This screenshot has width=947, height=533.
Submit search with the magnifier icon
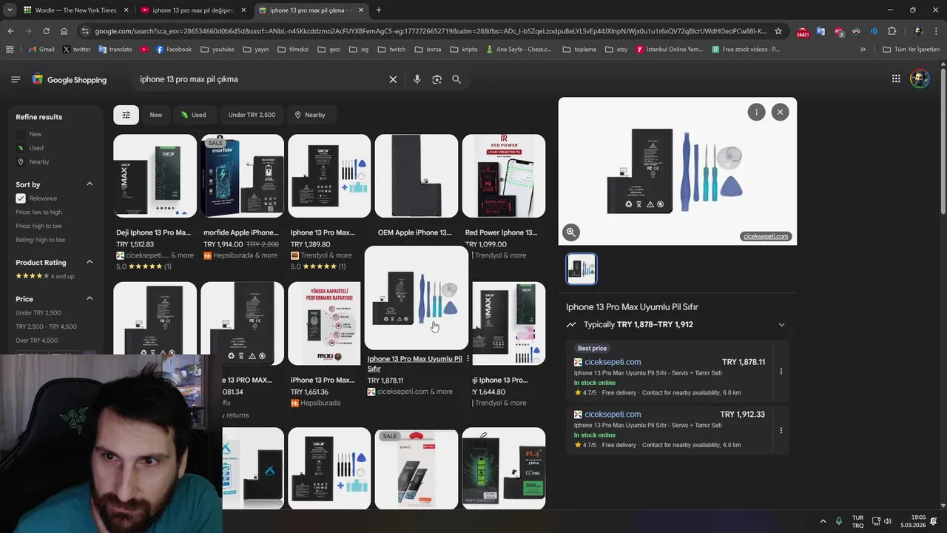456,79
